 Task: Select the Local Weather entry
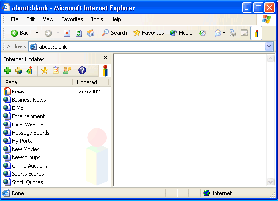coord(29,124)
